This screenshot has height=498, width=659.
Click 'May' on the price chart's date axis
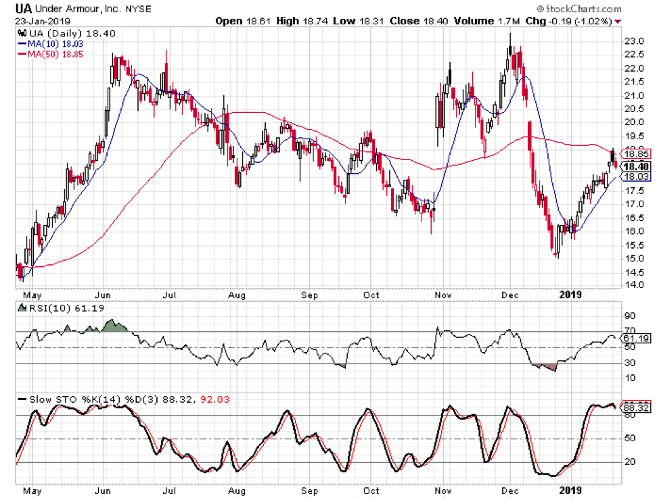tap(32, 295)
